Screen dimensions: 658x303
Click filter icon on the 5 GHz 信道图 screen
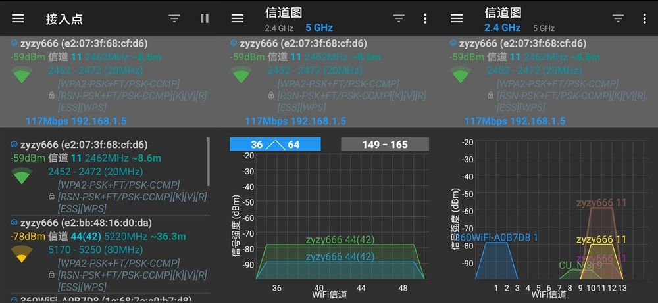(x=399, y=18)
